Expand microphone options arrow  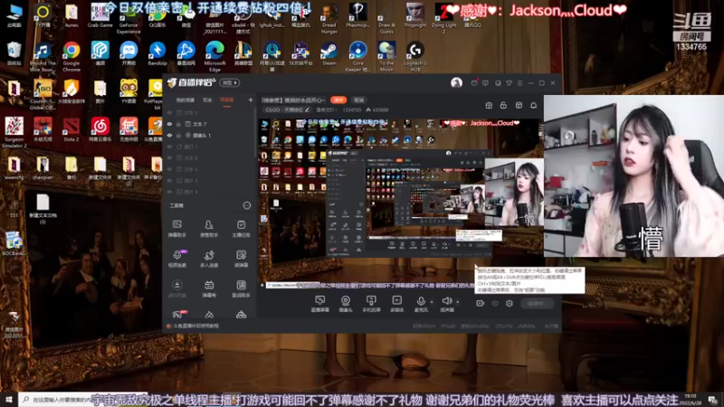click(x=432, y=302)
